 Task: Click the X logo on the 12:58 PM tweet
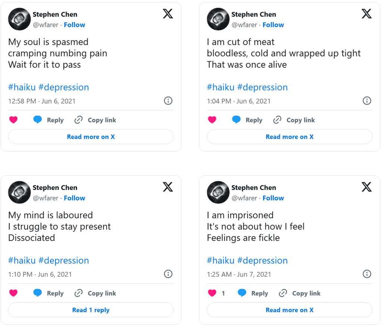(x=168, y=14)
